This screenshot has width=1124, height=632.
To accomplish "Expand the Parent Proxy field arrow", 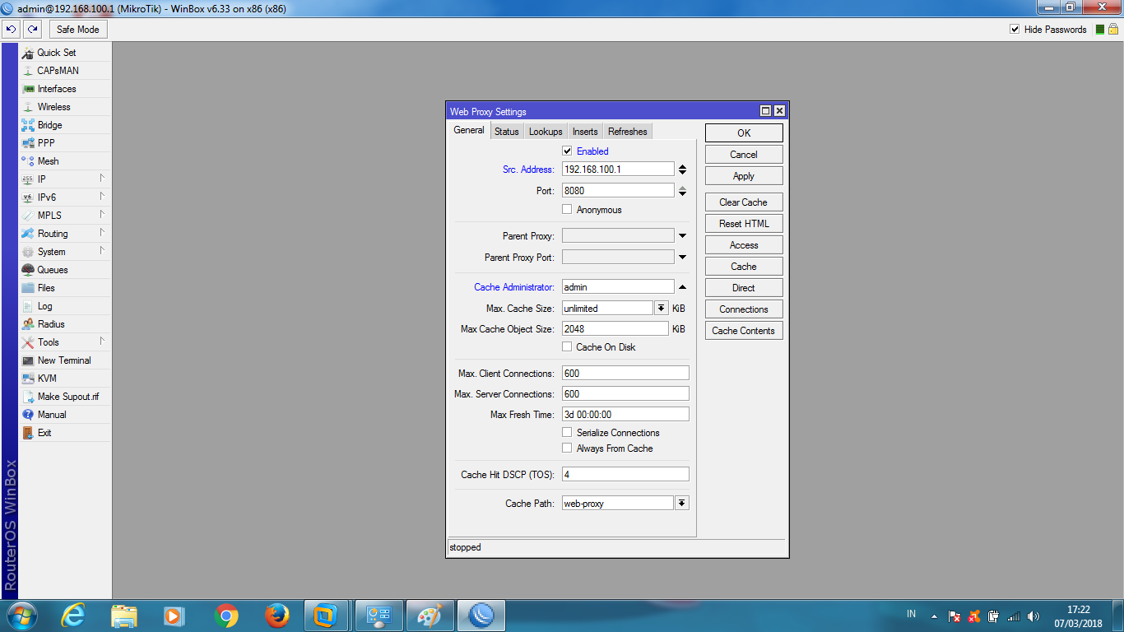I will 682,236.
